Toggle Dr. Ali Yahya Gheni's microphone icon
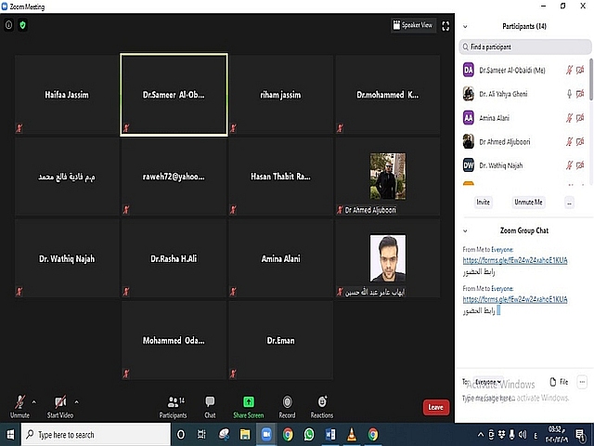 [x=569, y=94]
